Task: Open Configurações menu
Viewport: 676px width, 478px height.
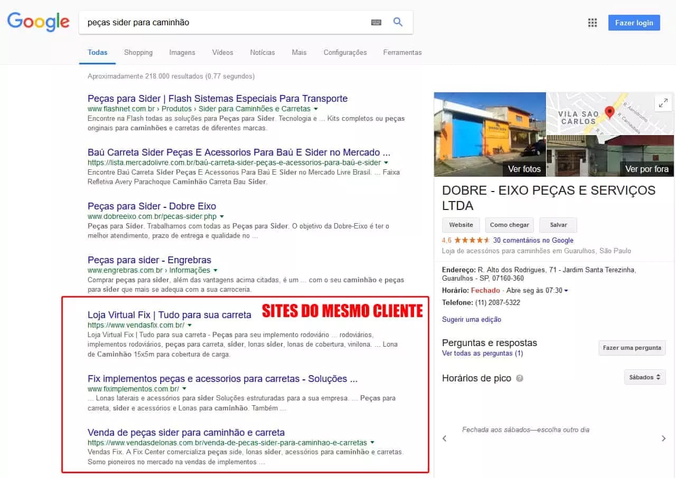Action: pos(345,53)
